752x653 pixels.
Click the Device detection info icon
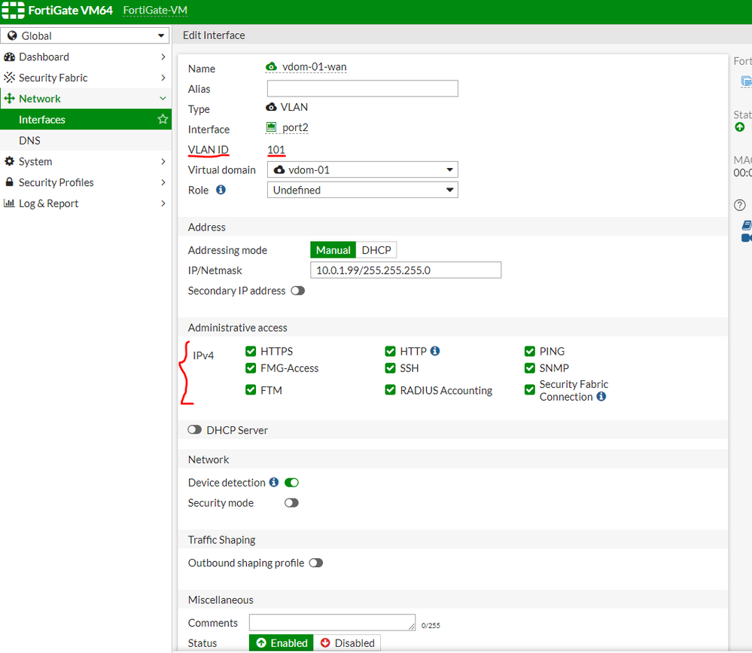[274, 483]
